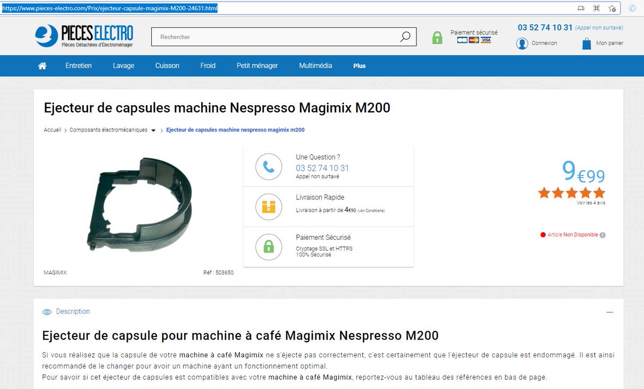The width and height of the screenshot is (644, 389).
Task: Click the green padlock secure payment icon in the header
Action: click(x=437, y=38)
